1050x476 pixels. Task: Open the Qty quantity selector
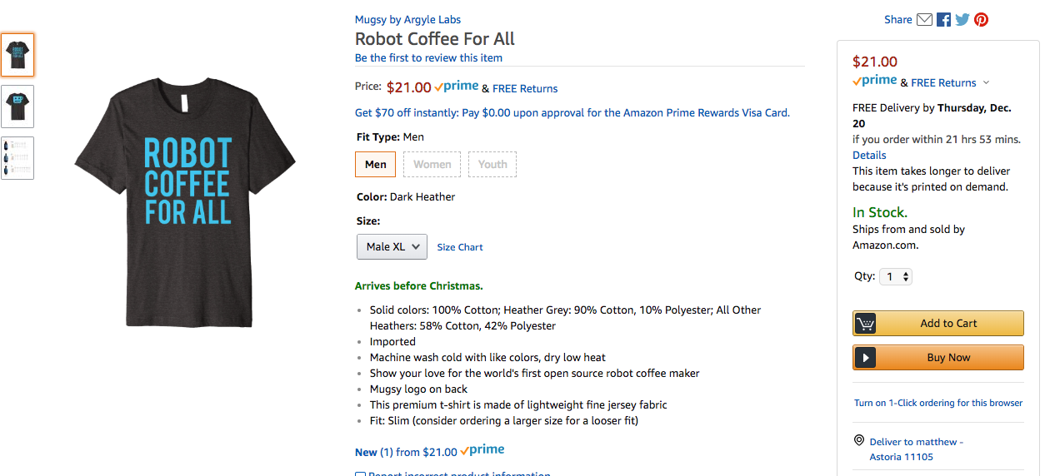click(x=896, y=276)
